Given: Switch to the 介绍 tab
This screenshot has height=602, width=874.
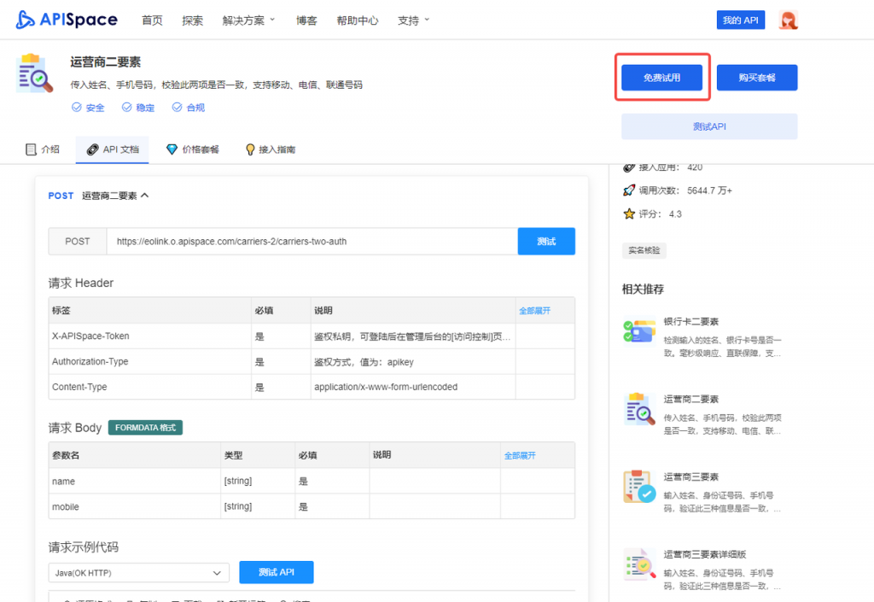Looking at the screenshot, I should click(43, 149).
